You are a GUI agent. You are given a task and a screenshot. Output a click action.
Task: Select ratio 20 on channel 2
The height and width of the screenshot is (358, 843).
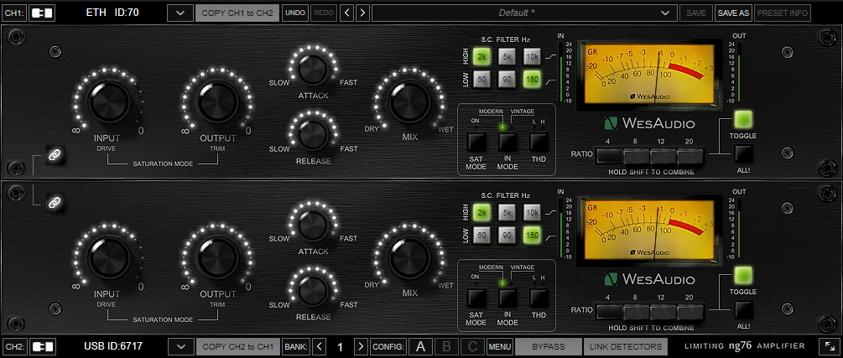pyautogui.click(x=690, y=312)
